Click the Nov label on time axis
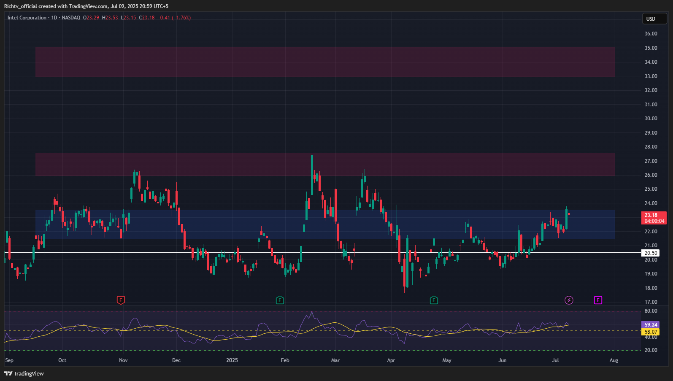The image size is (673, 381). (123, 360)
